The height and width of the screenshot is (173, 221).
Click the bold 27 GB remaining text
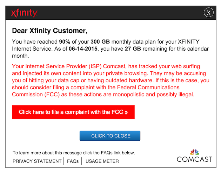click(x=133, y=49)
